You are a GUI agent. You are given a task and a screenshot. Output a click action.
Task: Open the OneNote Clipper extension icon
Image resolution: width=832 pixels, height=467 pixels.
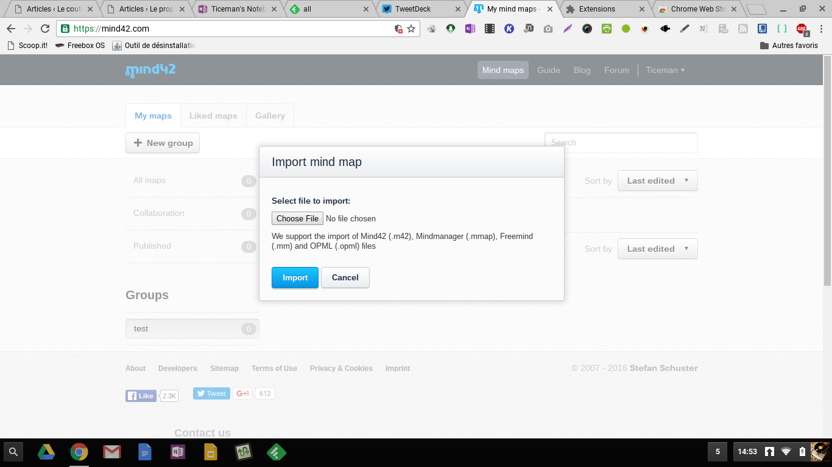click(470, 29)
